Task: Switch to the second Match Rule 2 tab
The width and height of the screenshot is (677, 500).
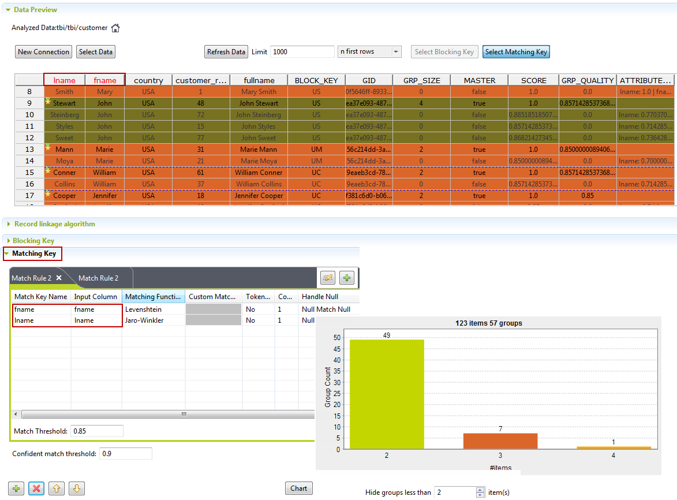Action: 98,278
